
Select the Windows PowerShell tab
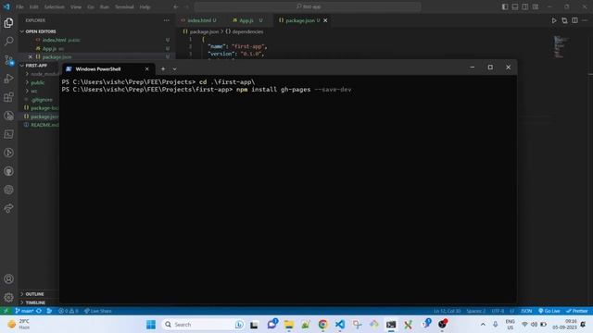pyautogui.click(x=98, y=68)
